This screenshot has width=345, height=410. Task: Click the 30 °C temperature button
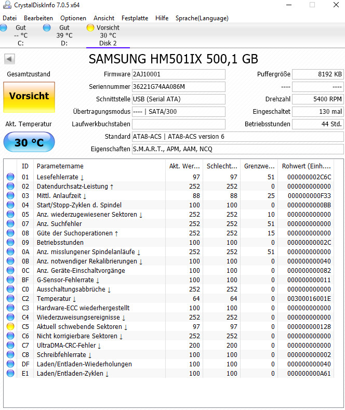pyautogui.click(x=29, y=142)
